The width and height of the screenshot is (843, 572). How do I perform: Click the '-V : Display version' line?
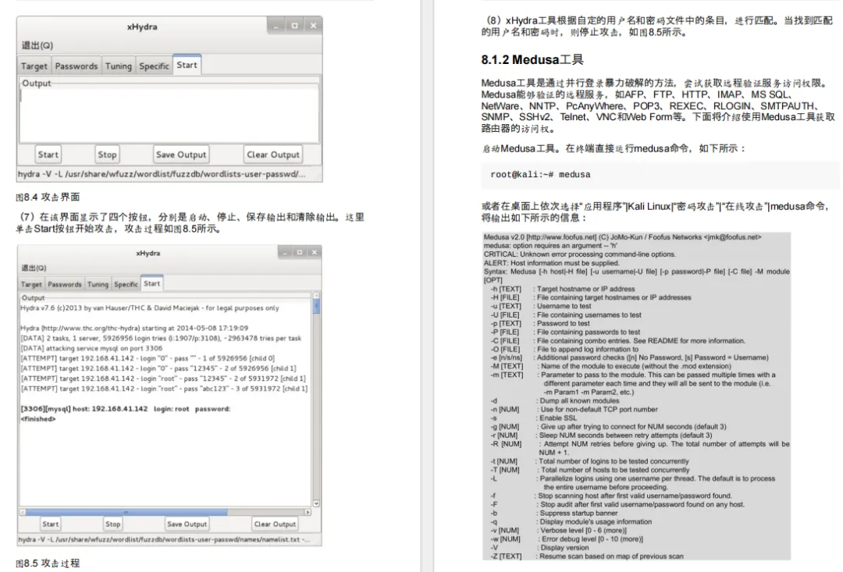[x=540, y=548]
